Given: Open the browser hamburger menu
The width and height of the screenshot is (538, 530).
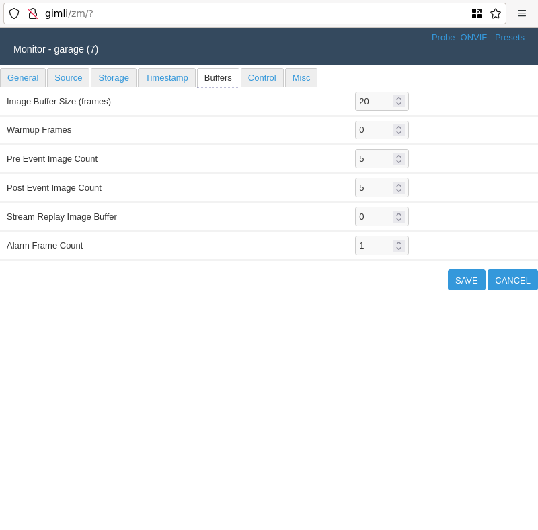Looking at the screenshot, I should 522,13.
